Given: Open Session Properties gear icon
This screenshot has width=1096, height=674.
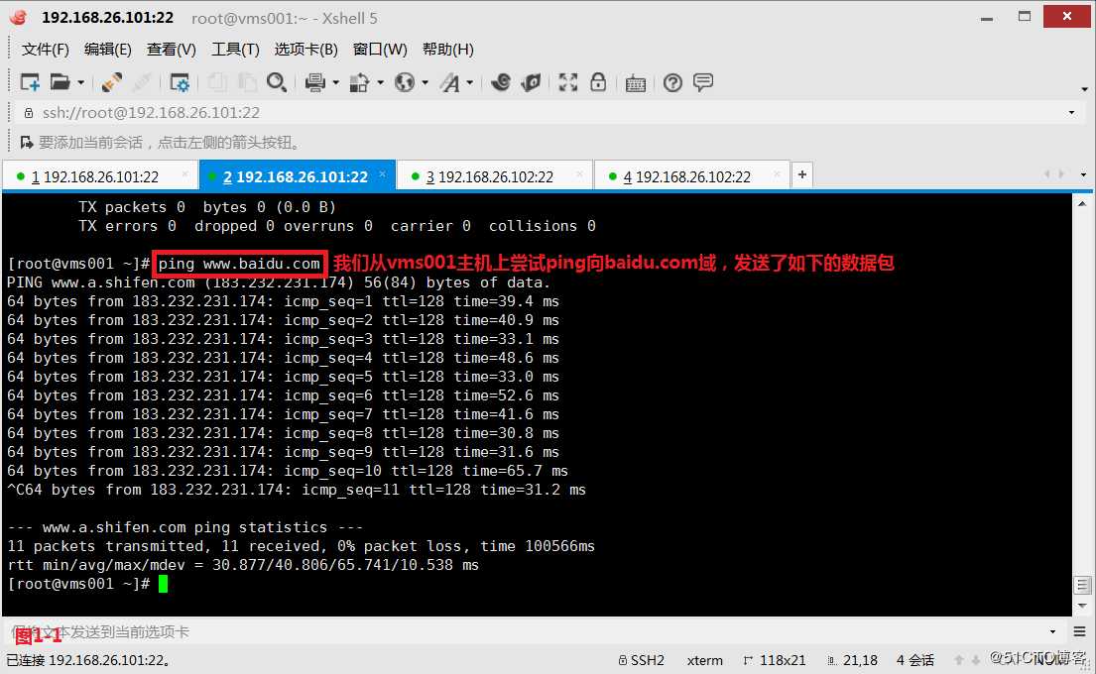Looking at the screenshot, I should [x=180, y=82].
